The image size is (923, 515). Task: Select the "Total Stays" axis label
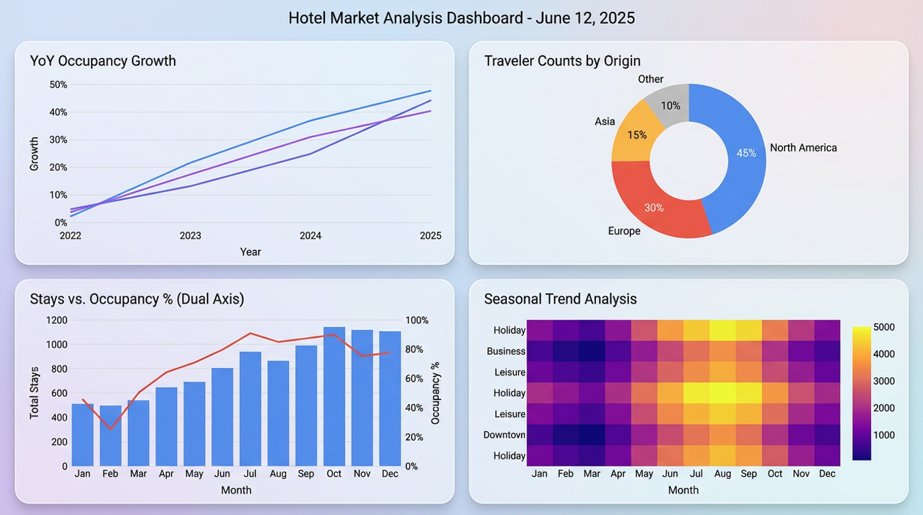pos(35,393)
